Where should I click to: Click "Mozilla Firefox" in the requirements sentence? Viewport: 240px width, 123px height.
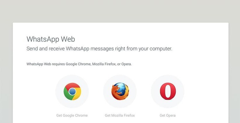point(104,64)
